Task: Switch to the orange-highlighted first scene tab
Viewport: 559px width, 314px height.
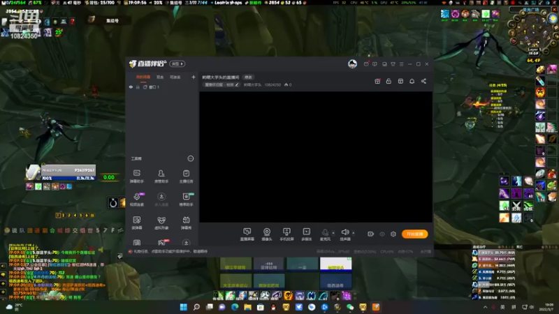Action: [x=143, y=77]
